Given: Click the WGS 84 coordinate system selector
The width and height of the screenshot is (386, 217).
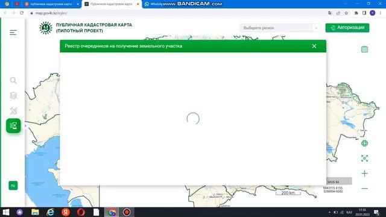Looking at the screenshot, I should [339, 182].
